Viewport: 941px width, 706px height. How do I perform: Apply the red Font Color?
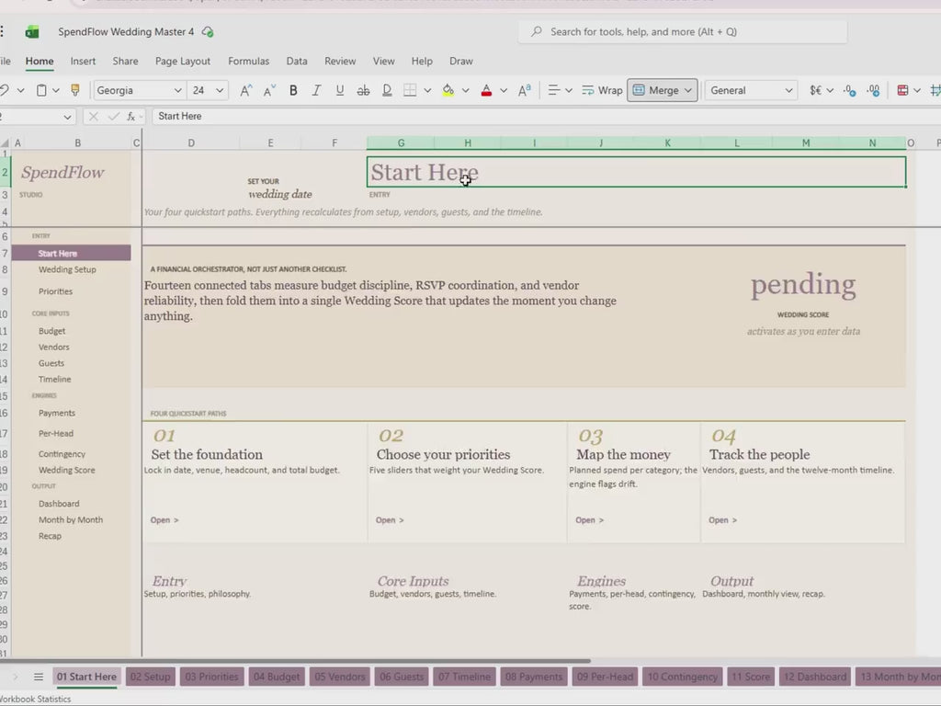[x=486, y=90]
